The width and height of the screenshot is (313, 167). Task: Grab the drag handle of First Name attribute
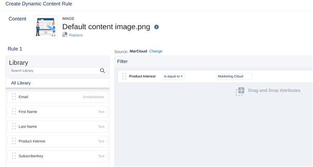[14, 111]
